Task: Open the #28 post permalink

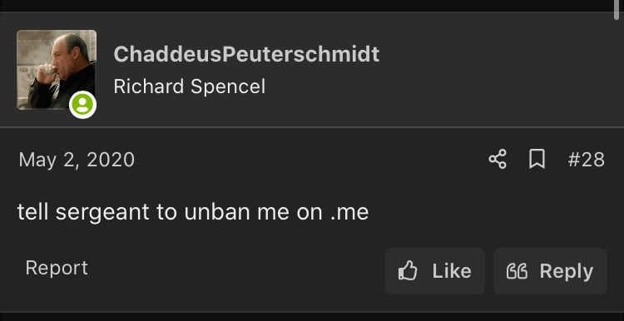Action: click(x=587, y=160)
